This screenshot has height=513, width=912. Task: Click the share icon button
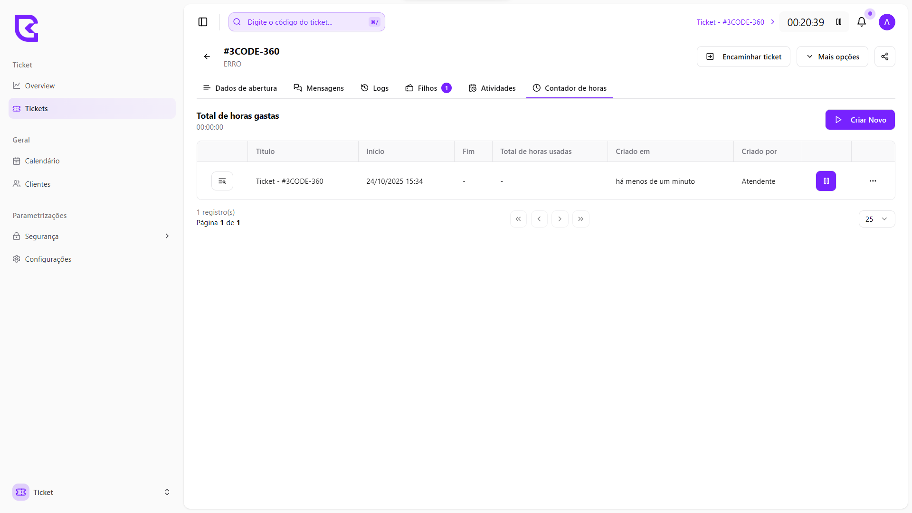884,57
